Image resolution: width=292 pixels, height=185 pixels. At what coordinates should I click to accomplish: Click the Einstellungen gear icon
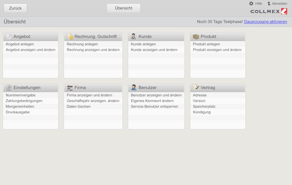(x=8, y=87)
